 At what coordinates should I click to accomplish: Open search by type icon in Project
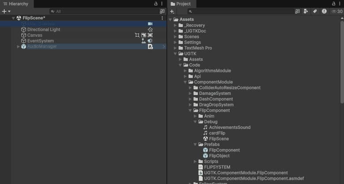[x=306, y=11]
